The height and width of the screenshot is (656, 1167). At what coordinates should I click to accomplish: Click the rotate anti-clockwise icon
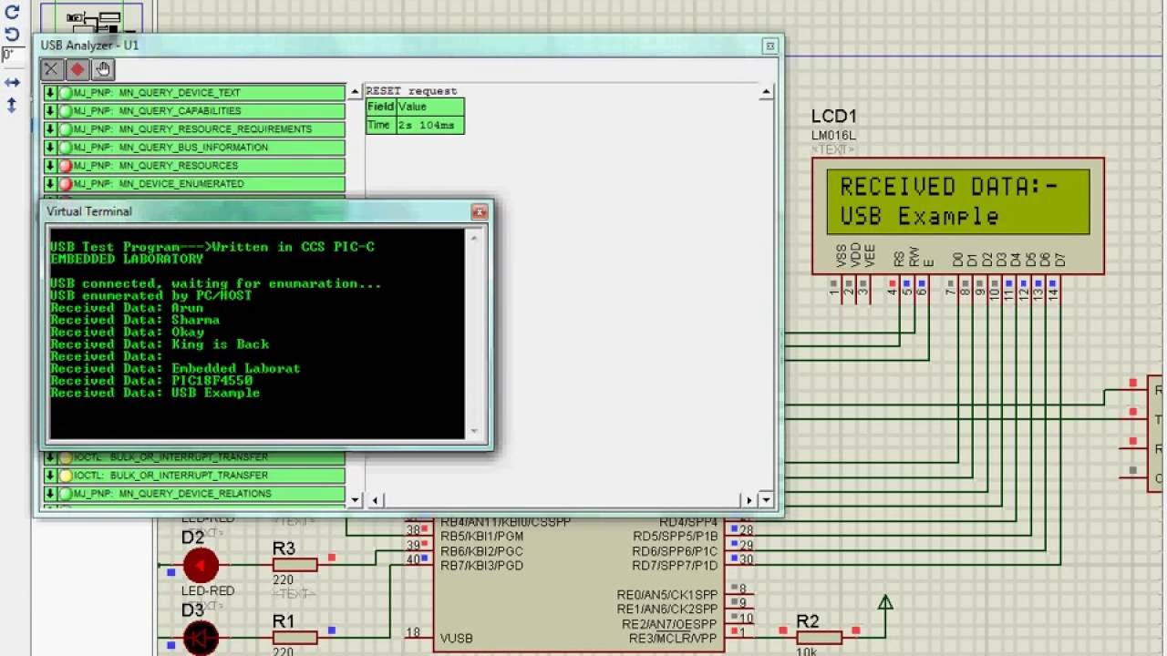[x=12, y=36]
